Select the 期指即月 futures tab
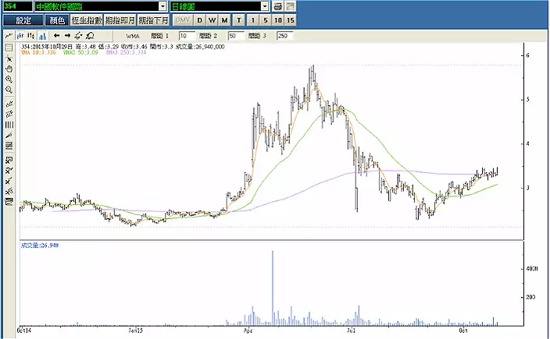This screenshot has width=550, height=339. click(120, 19)
